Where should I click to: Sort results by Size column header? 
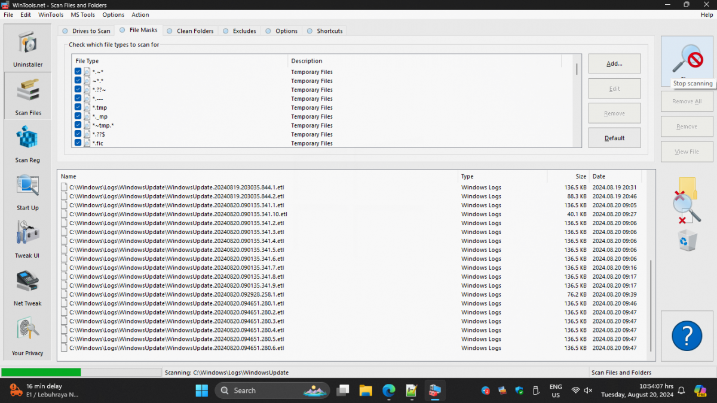coord(568,176)
